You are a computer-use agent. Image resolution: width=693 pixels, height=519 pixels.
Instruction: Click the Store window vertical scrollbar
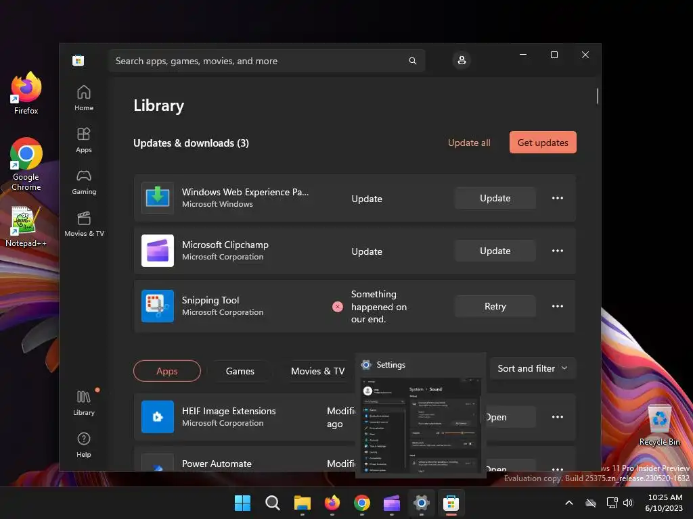click(598, 96)
